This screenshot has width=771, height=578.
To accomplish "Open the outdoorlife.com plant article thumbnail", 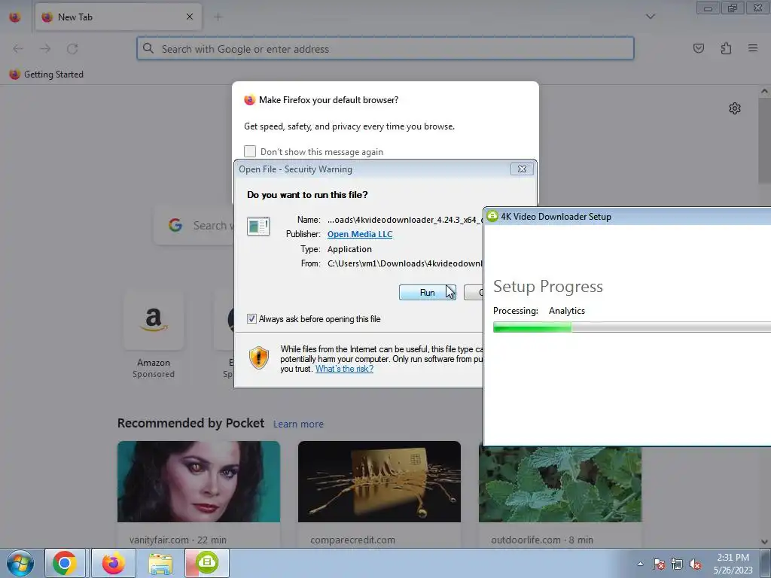I will click(x=560, y=484).
